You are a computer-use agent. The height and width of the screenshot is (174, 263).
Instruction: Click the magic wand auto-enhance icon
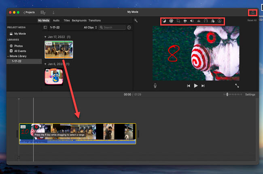click(136, 21)
